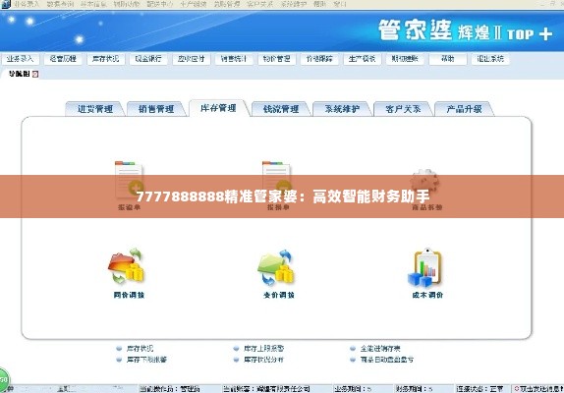
Task: Click the 现金银行 toolbar button
Action: (148, 59)
